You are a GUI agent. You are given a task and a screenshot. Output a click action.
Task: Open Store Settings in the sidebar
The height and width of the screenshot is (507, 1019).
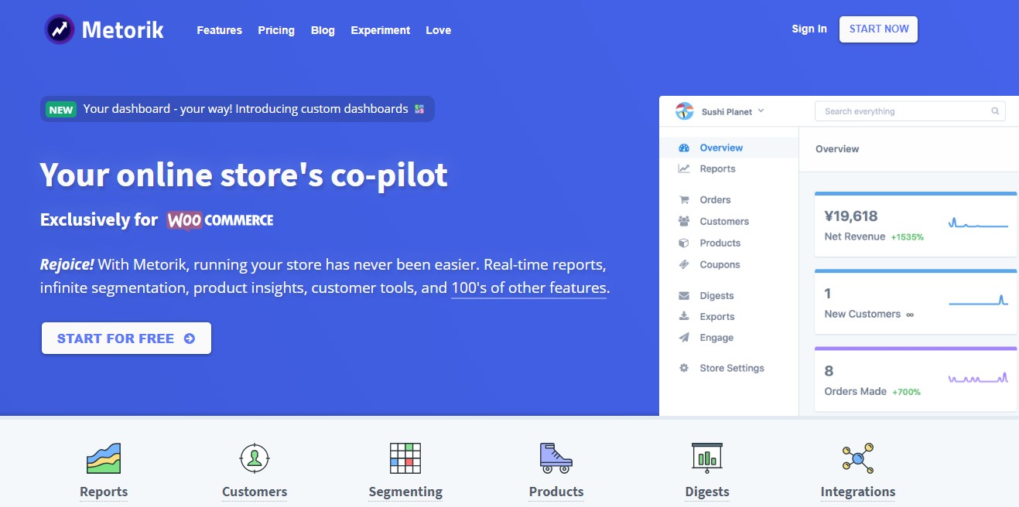click(x=732, y=368)
